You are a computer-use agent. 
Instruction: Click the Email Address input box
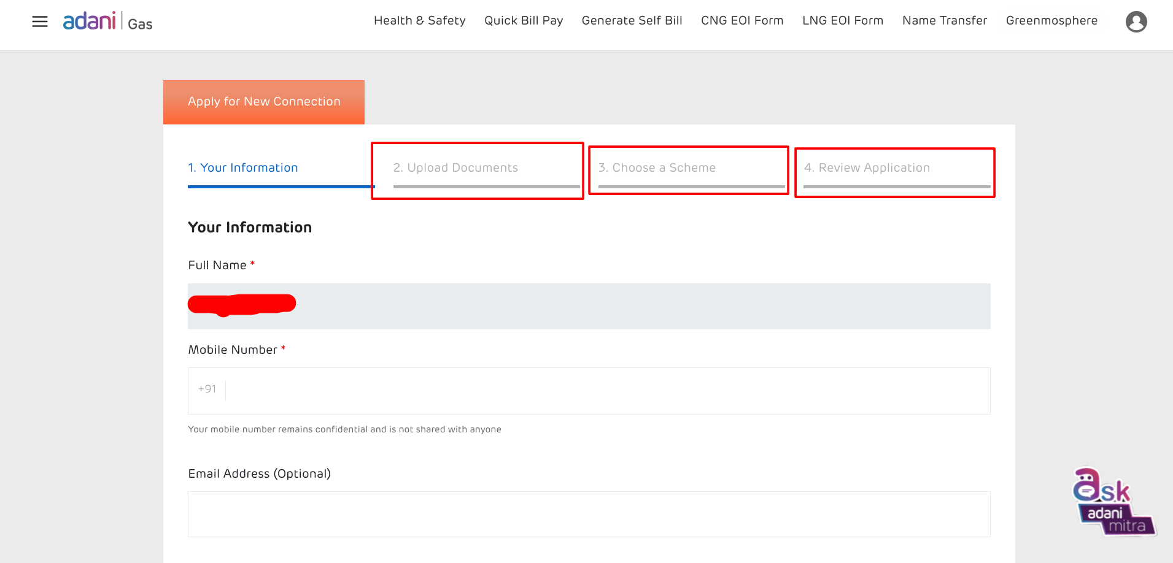point(589,514)
